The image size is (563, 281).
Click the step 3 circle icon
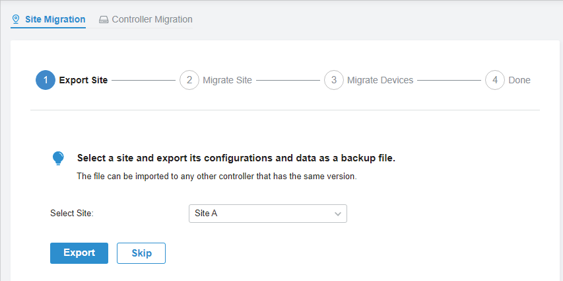pos(334,80)
